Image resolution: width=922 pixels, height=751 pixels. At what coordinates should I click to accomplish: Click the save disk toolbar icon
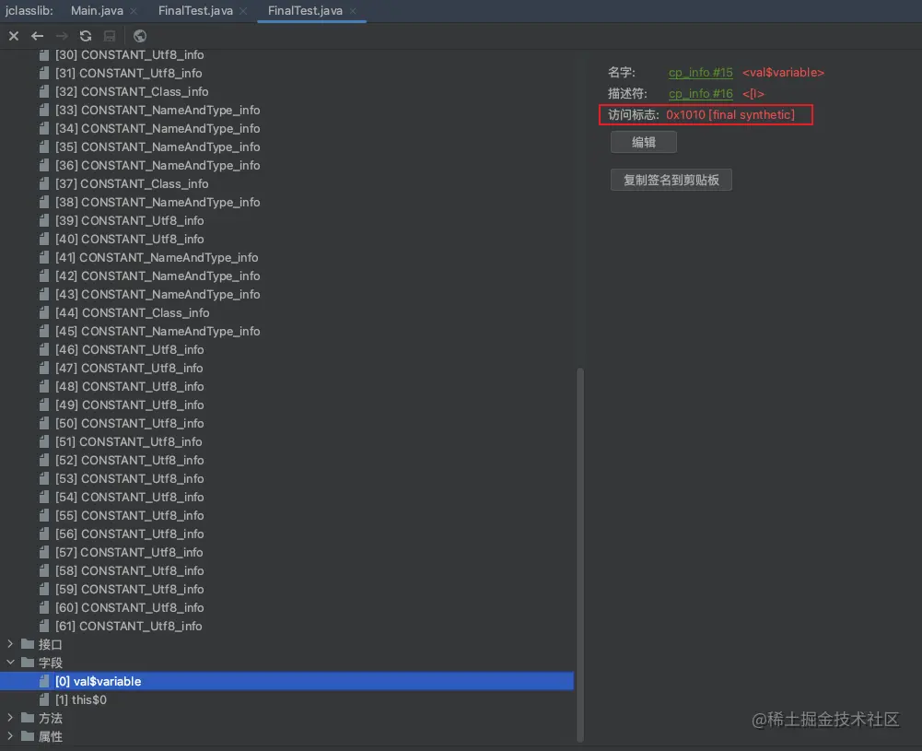[x=110, y=36]
